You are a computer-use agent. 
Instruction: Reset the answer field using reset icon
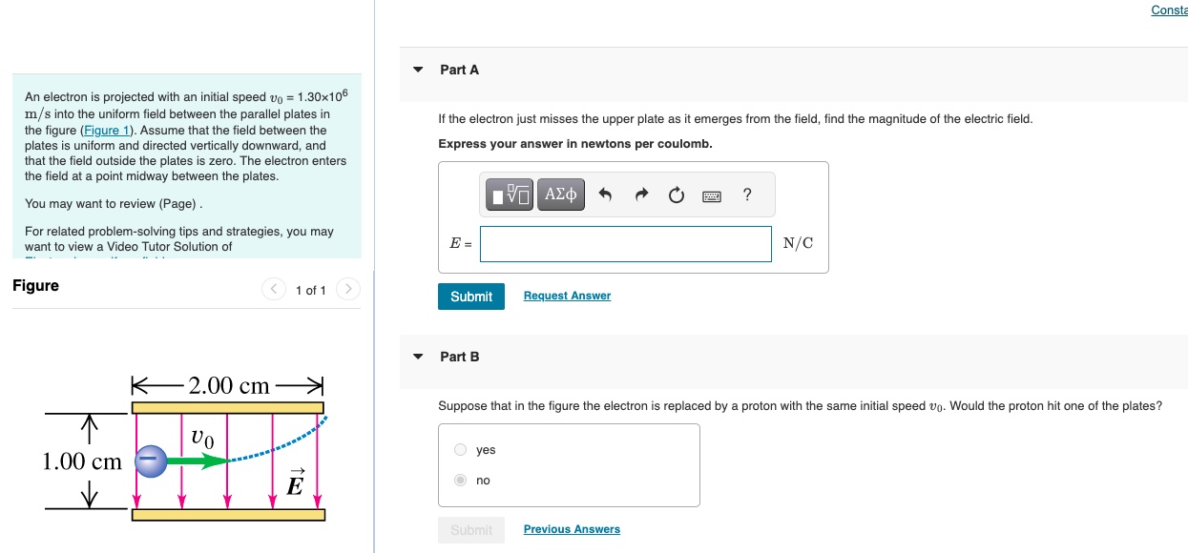[x=677, y=195]
